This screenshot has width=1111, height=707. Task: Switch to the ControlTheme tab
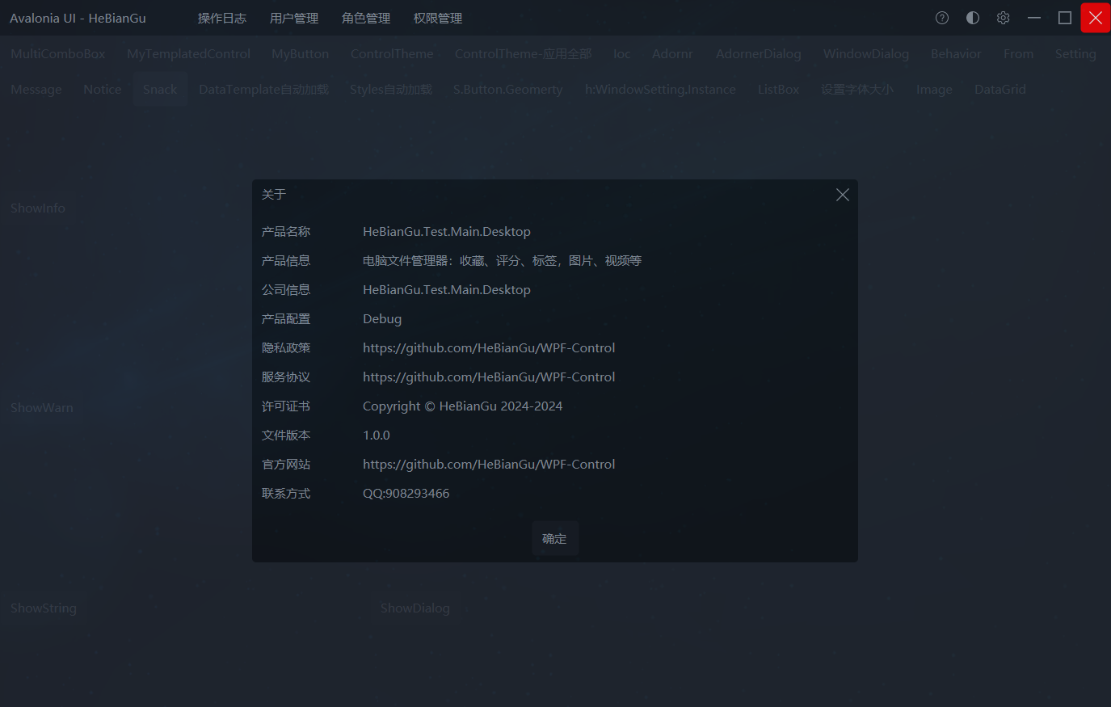pos(392,54)
